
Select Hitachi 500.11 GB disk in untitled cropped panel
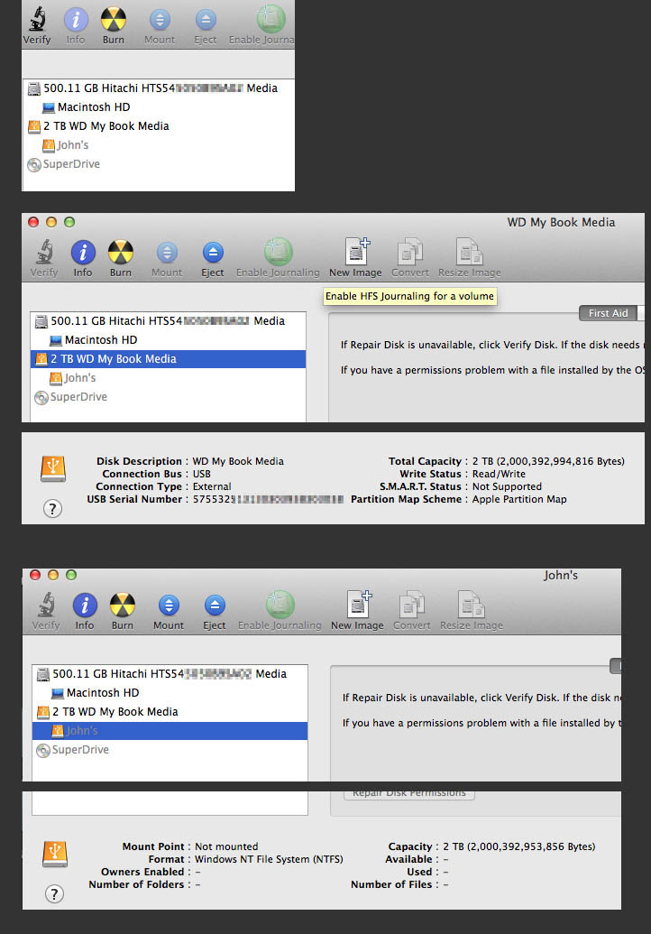coord(159,88)
